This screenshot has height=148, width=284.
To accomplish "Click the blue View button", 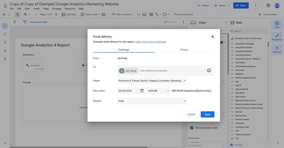I will click(x=241, y=6).
